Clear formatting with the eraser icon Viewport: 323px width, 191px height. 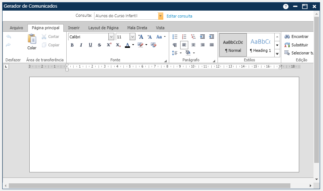153,45
